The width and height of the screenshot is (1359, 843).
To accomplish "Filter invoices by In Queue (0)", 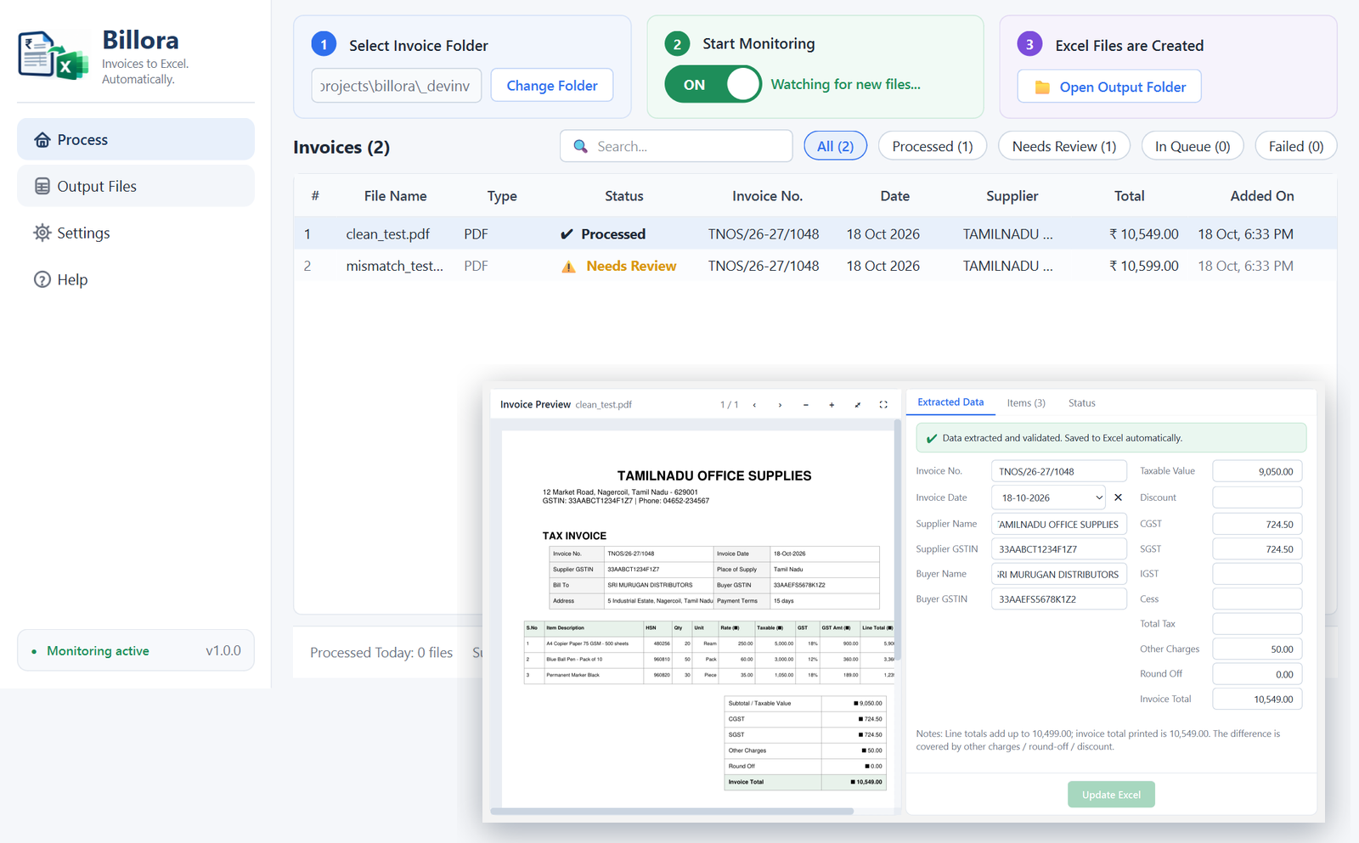I will (1193, 146).
